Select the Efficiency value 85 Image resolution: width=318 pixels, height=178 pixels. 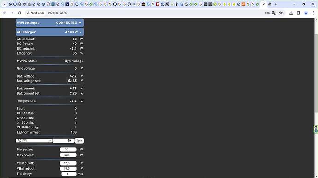pos(74,53)
